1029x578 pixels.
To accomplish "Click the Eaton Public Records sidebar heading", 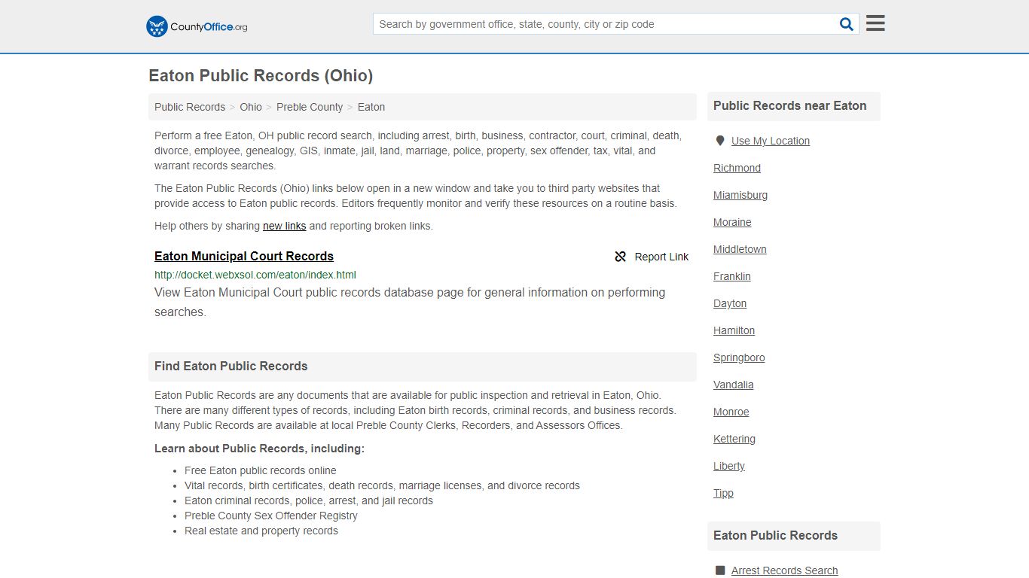I will coord(775,536).
